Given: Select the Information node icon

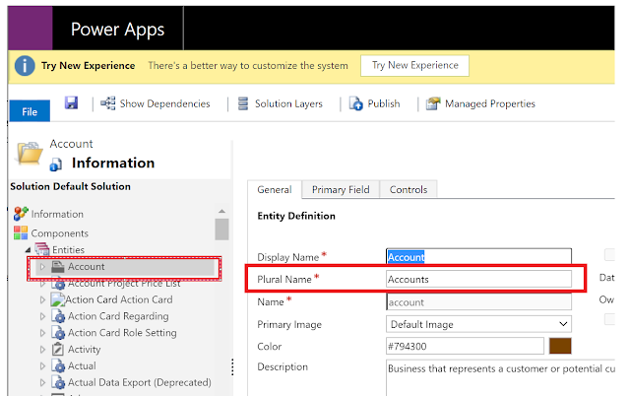Looking at the screenshot, I should coord(21,214).
